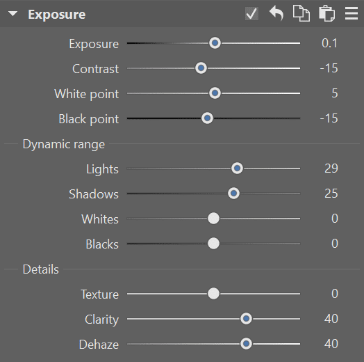Viewport: 364px width, 362px height.
Task: Click the paste settings clipboard icon
Action: tap(326, 13)
